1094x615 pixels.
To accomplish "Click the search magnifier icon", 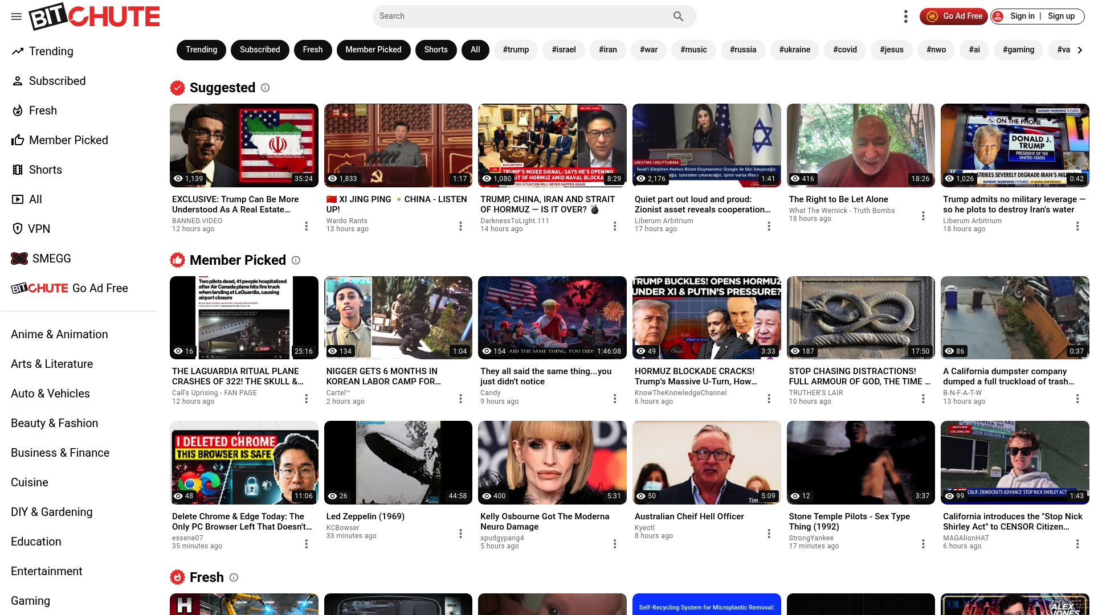I will coord(678,17).
